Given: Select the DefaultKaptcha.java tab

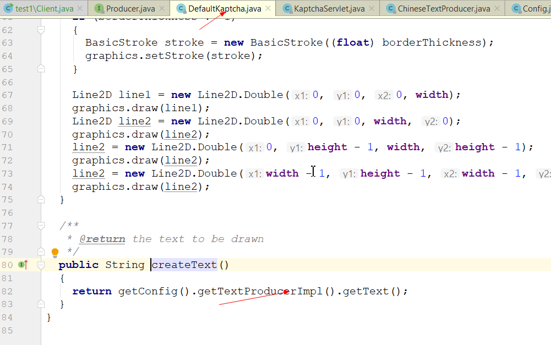Looking at the screenshot, I should coord(225,8).
